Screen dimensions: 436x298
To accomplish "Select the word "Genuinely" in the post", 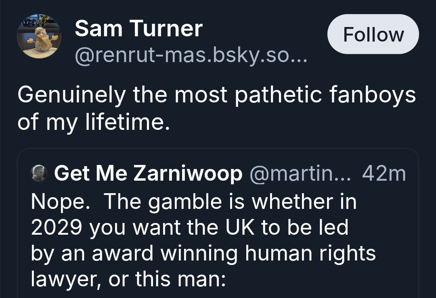I will click(x=71, y=95).
